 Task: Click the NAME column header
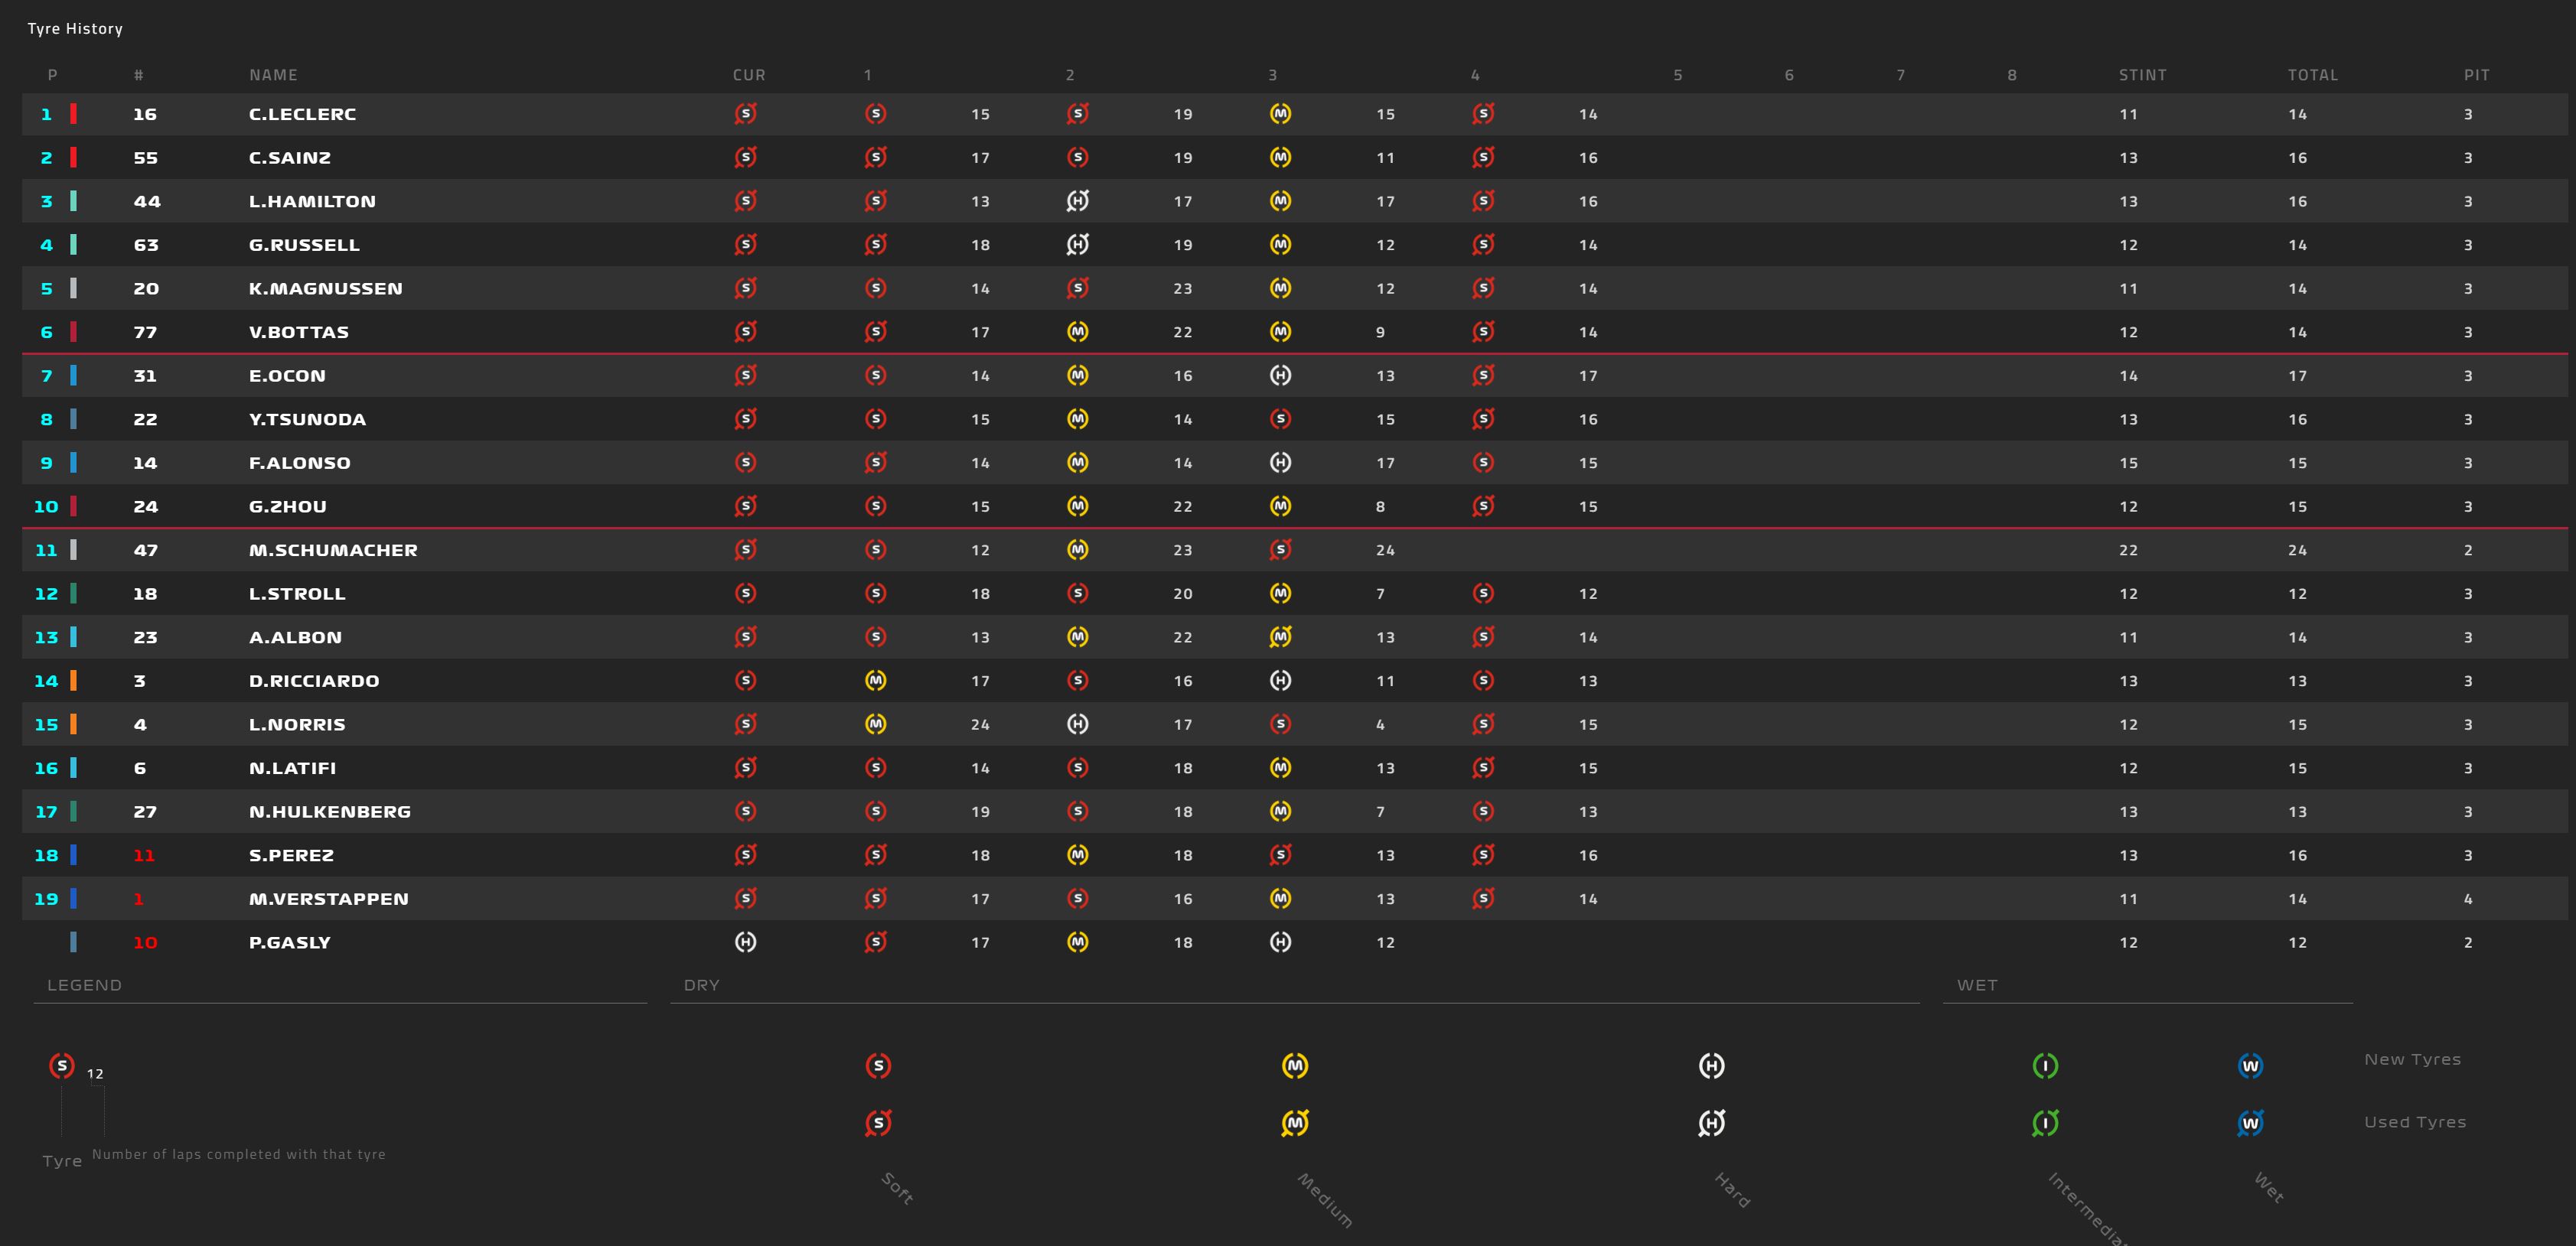[273, 75]
